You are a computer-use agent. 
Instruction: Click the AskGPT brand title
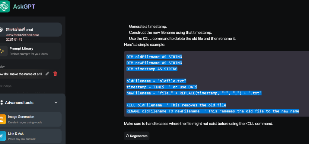24,6
